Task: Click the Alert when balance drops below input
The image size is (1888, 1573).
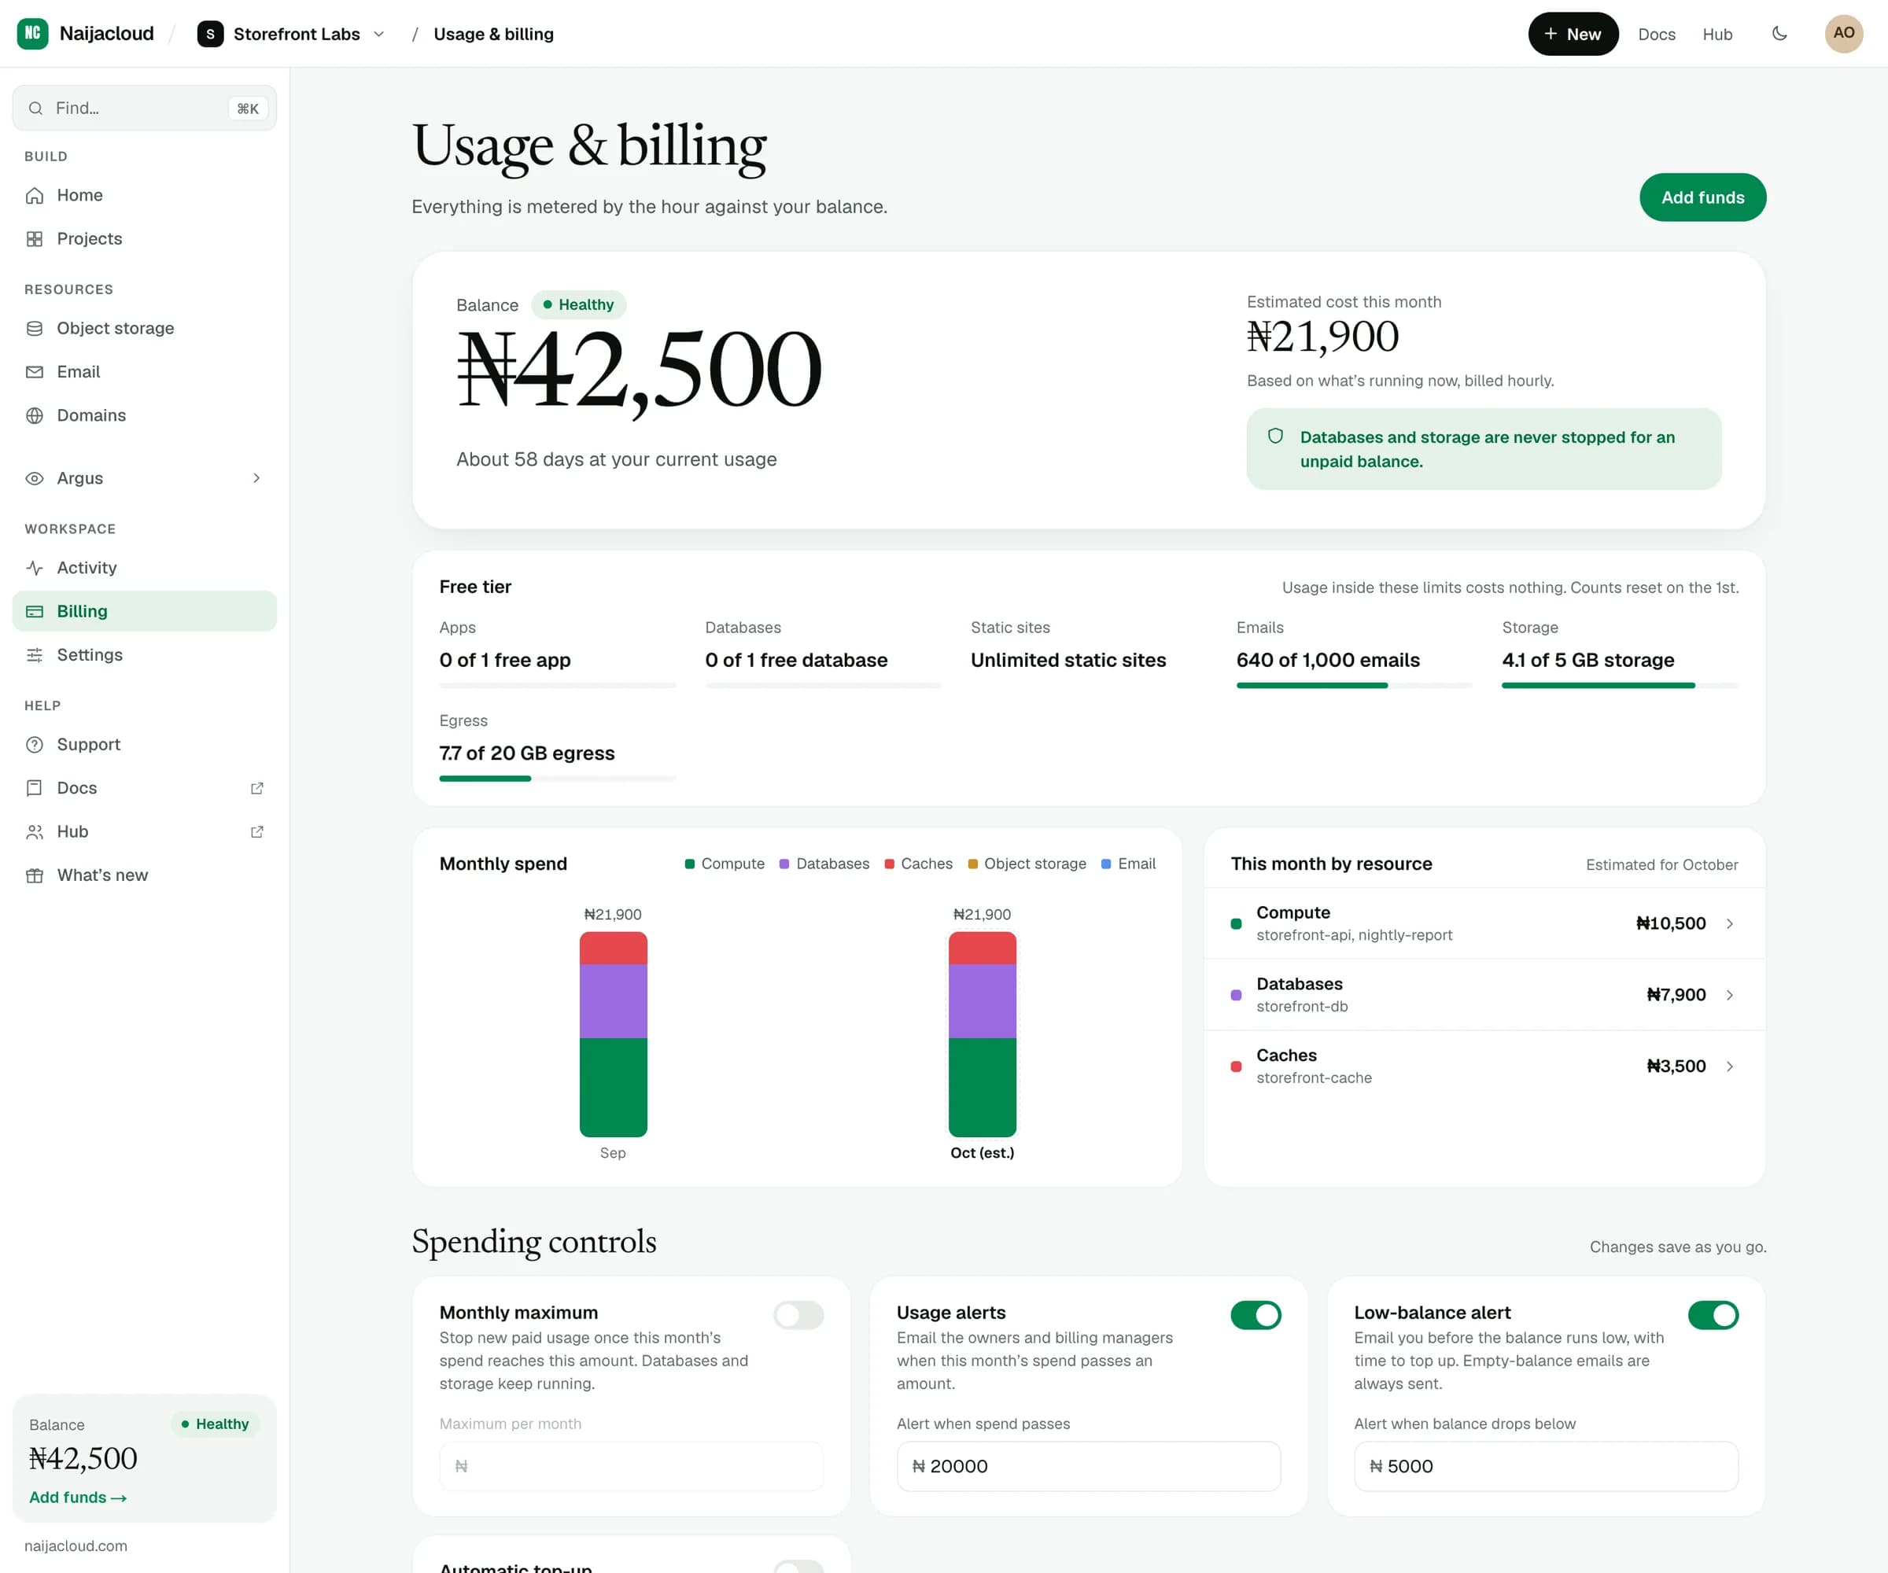Action: click(1546, 1465)
